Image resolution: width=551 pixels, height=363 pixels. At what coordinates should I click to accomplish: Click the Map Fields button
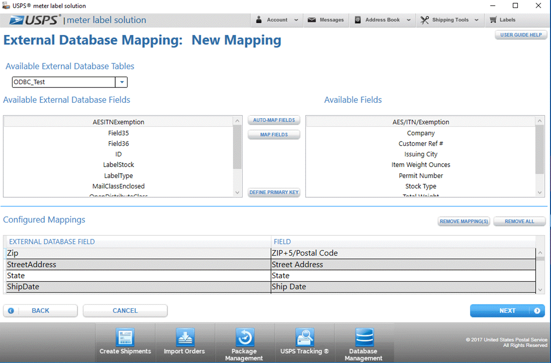pyautogui.click(x=274, y=134)
